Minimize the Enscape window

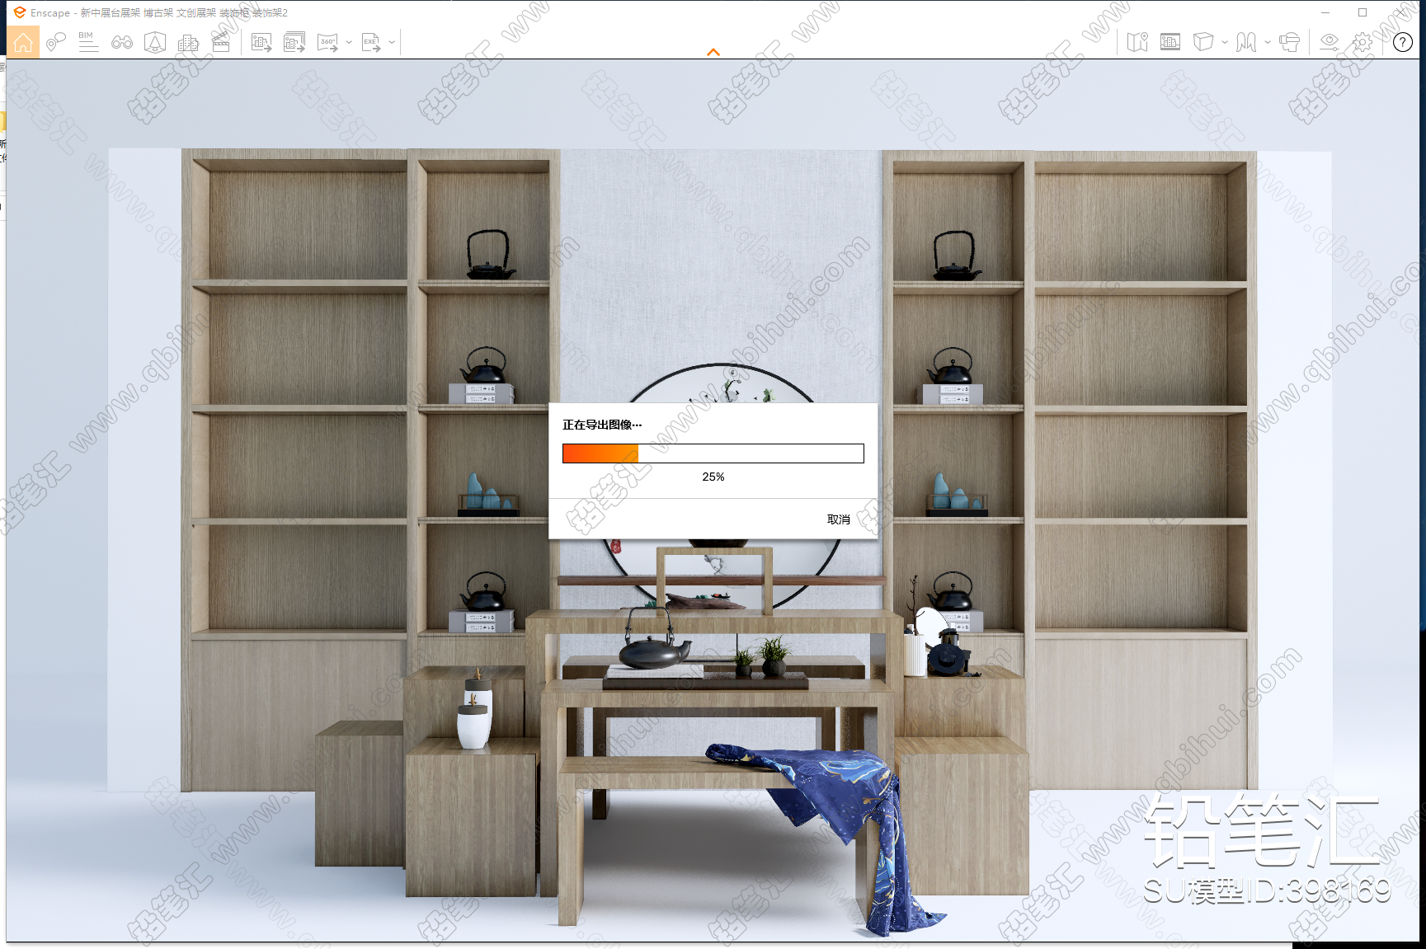pos(1325,12)
